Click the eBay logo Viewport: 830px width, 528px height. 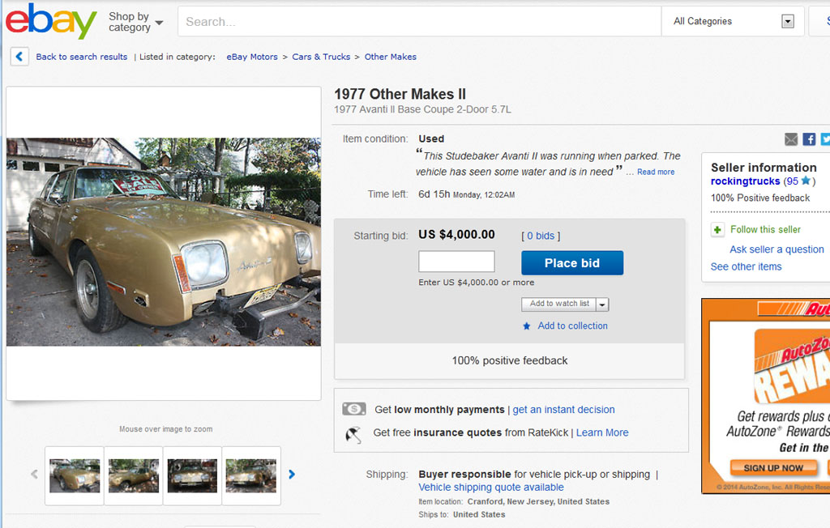click(51, 21)
